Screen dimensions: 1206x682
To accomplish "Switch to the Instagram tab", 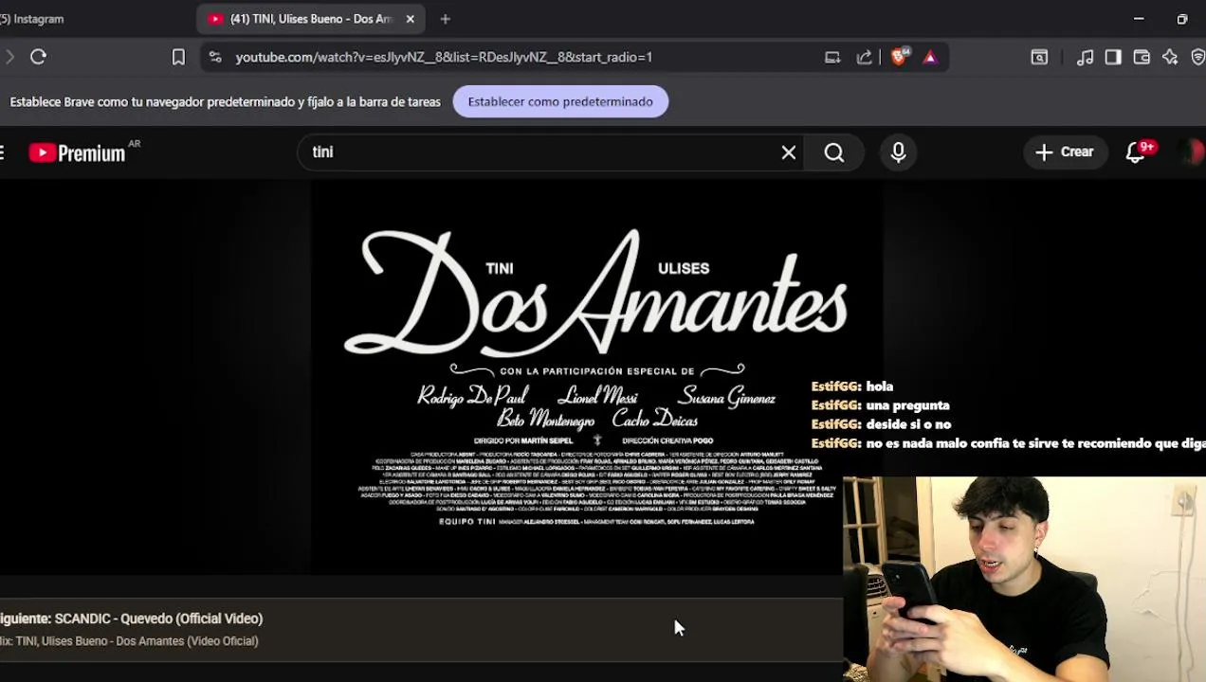I will pyautogui.click(x=32, y=19).
